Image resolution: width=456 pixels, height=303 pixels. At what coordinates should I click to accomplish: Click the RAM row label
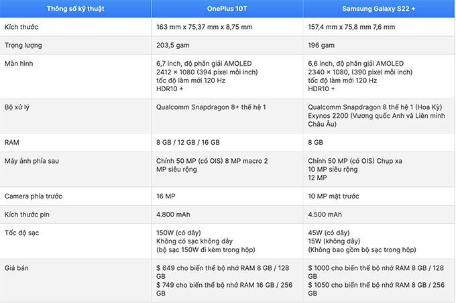(x=11, y=143)
